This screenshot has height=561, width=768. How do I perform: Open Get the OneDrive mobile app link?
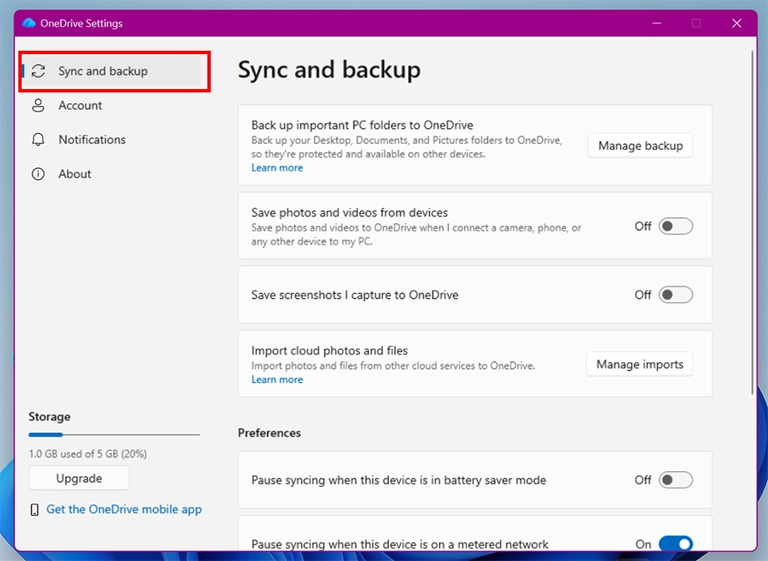(124, 509)
